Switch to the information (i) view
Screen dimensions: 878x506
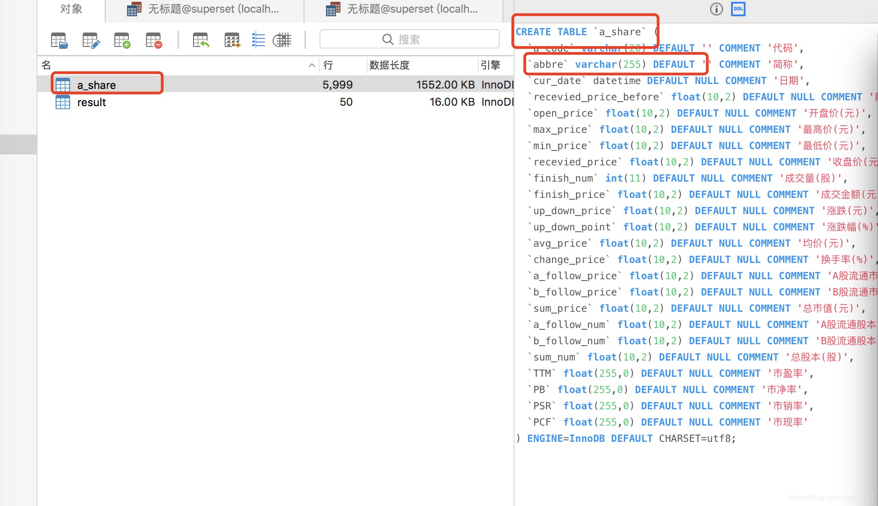(716, 9)
